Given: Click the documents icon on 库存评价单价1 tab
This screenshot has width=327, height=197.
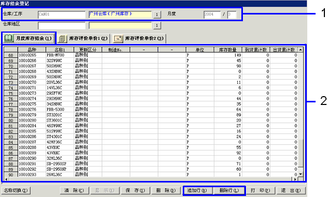Looking at the screenshot, I should [x=62, y=39].
